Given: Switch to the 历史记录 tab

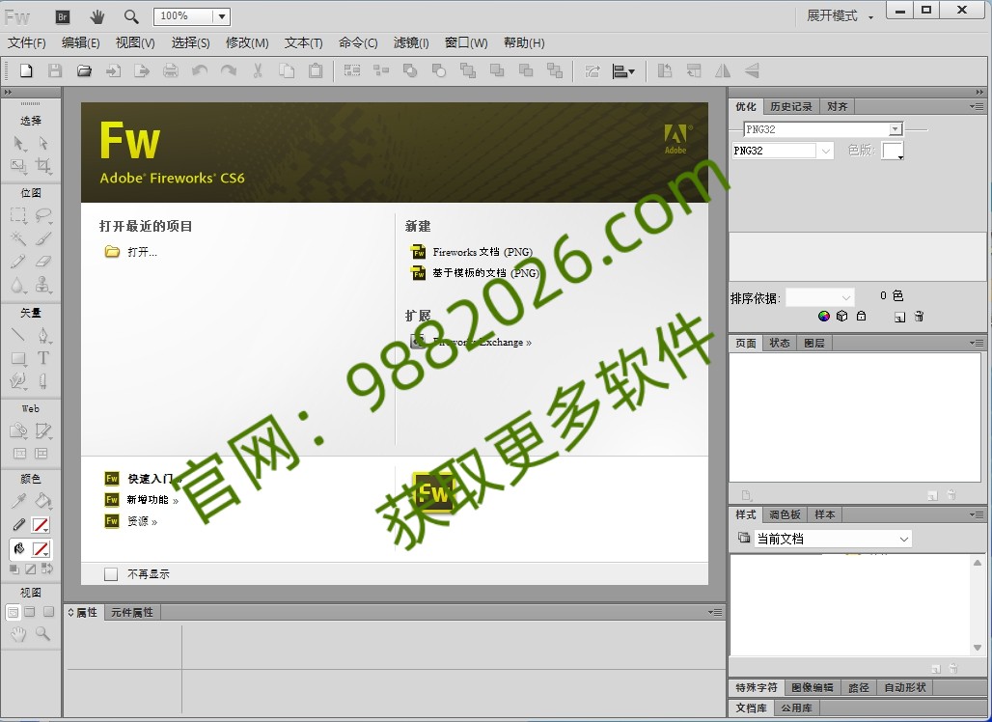Looking at the screenshot, I should pos(791,106).
